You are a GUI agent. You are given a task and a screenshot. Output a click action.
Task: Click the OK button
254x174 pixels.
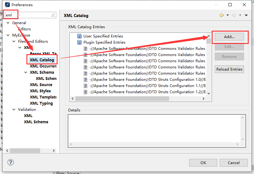coord(203,163)
